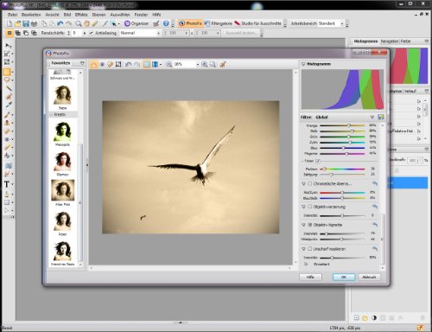Click the Studio für Ausschnitte button
This screenshot has width=432, height=332.
pyautogui.click(x=258, y=23)
